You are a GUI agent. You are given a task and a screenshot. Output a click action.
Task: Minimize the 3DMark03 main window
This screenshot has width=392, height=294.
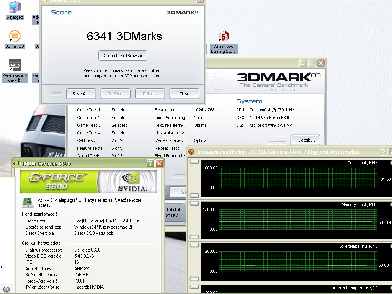tap(303, 63)
